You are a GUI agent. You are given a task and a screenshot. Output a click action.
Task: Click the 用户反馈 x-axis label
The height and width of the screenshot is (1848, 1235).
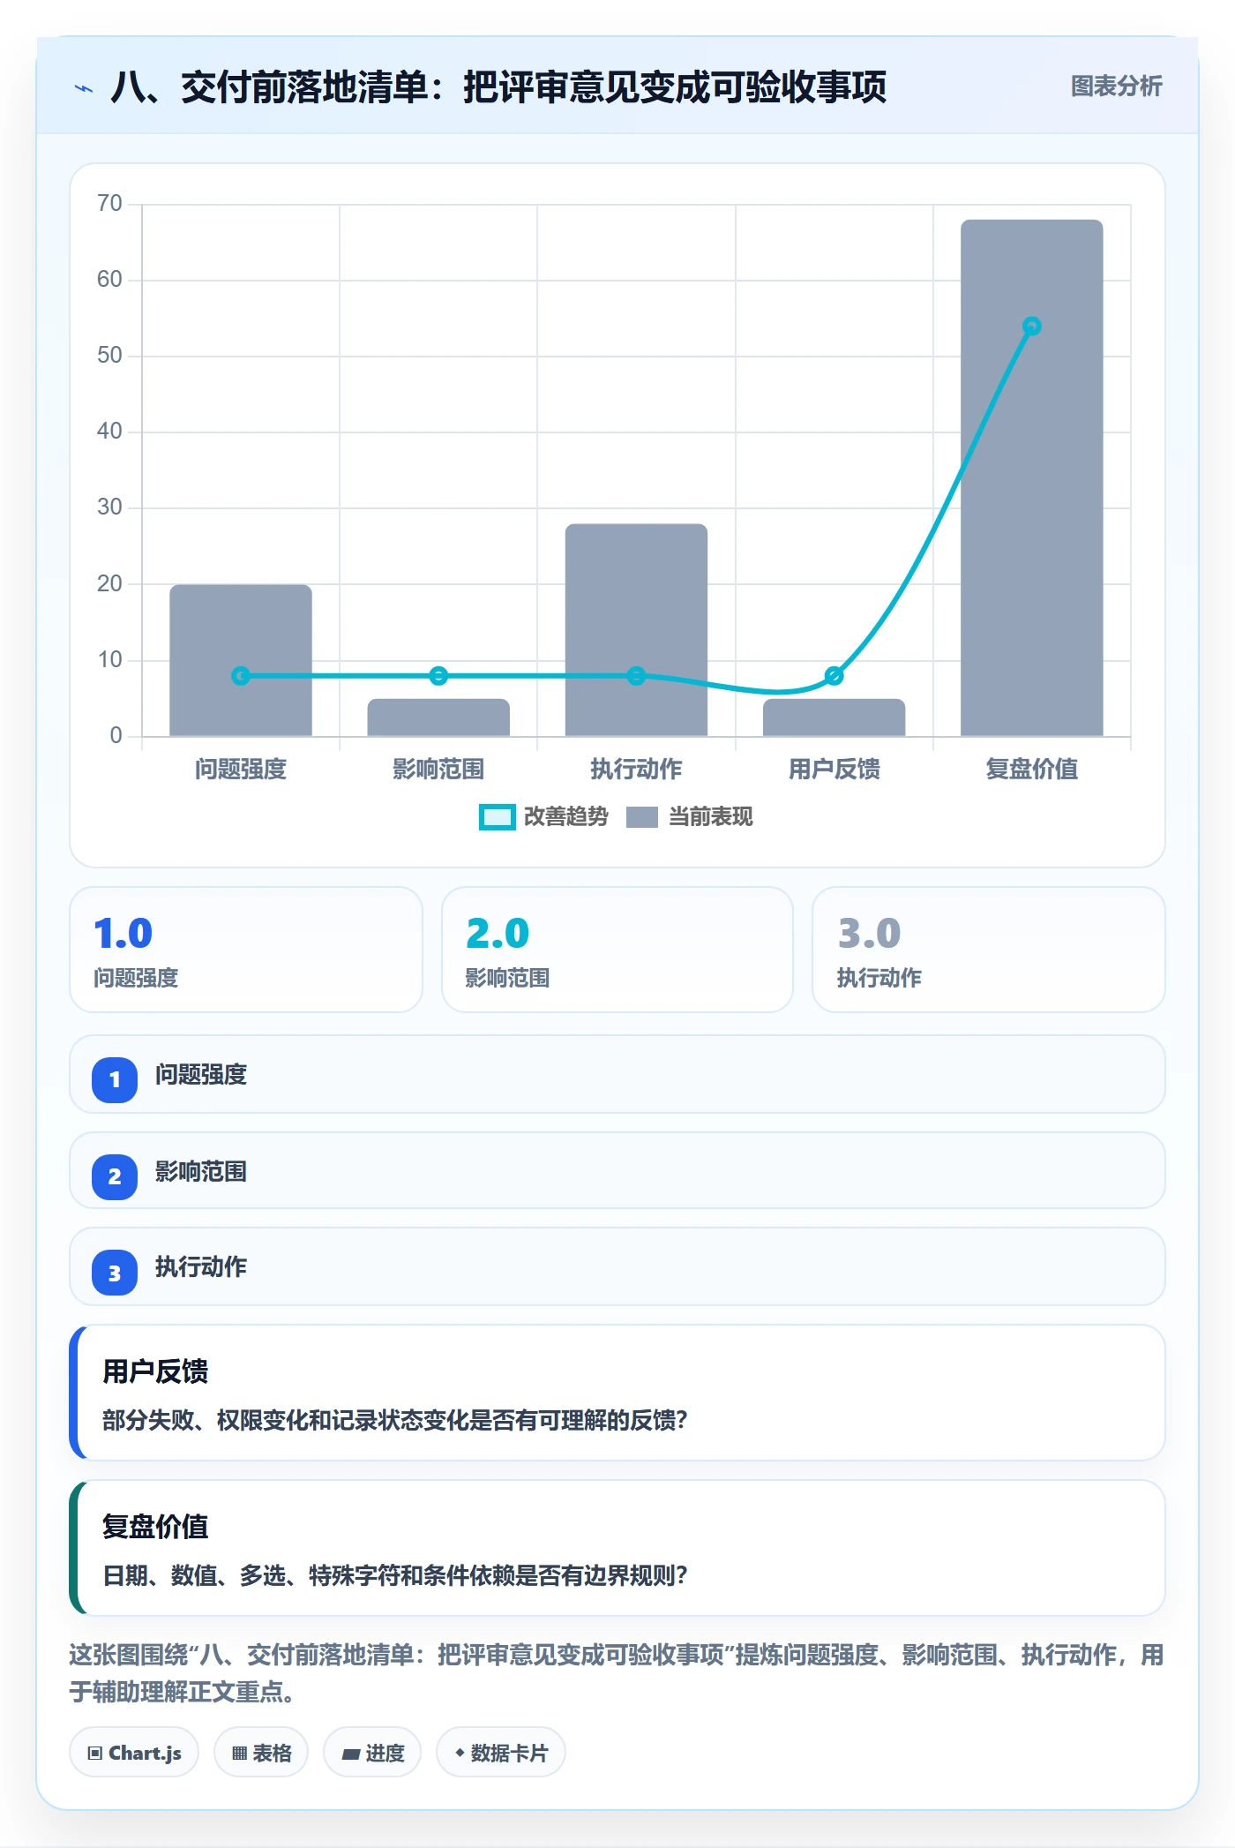[834, 770]
